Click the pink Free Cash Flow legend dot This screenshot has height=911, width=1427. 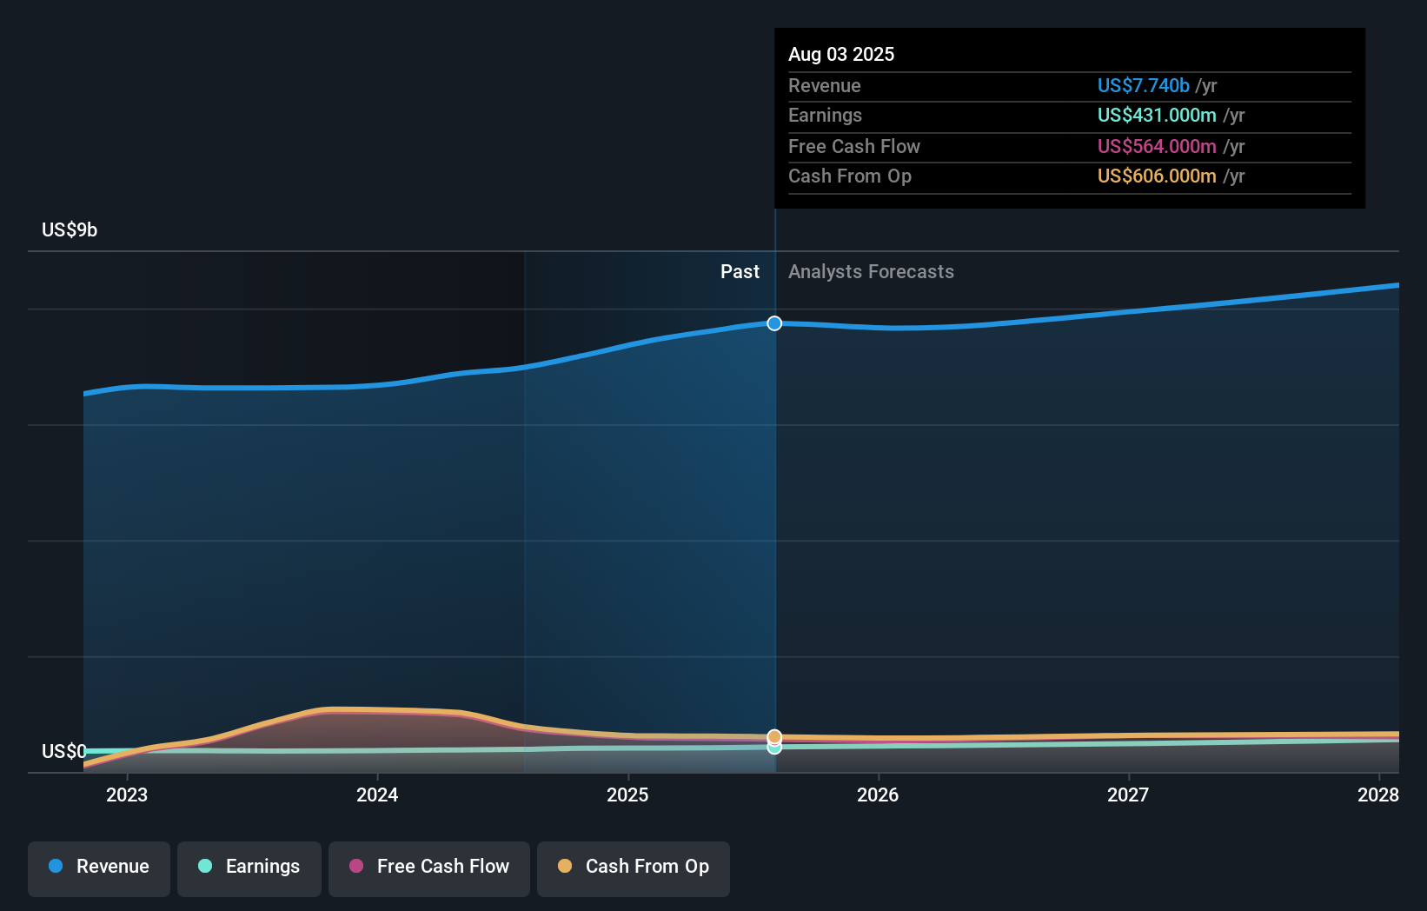[355, 866]
